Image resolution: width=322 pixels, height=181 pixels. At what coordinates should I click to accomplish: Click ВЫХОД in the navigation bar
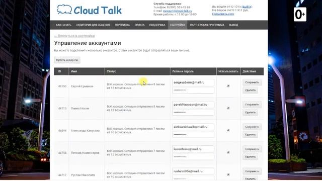click(233, 25)
